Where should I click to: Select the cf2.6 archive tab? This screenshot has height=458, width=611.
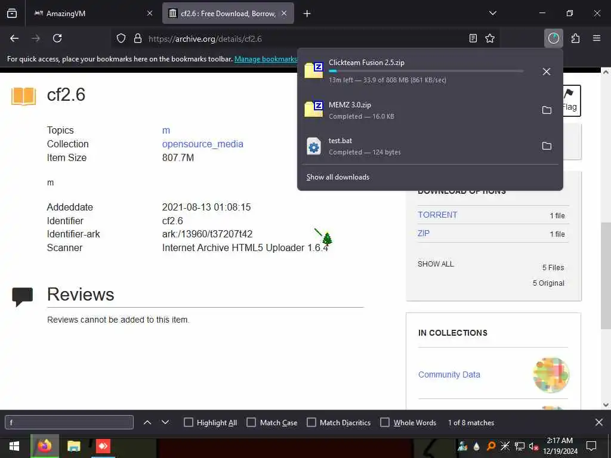pos(228,13)
